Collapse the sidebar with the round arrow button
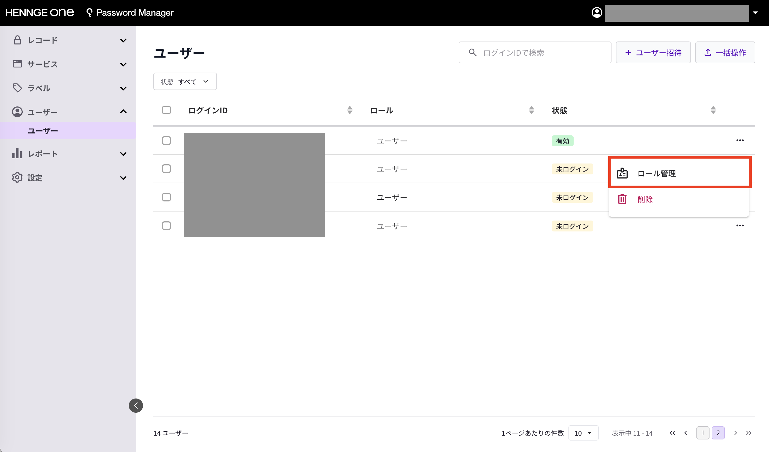 136,405
